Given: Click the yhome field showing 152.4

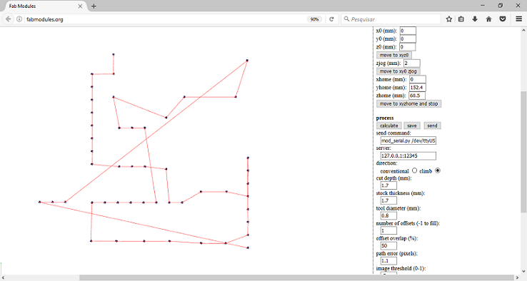Looking at the screenshot, I should (418, 87).
